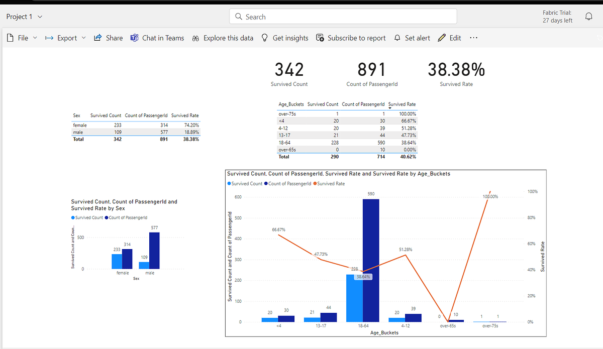Open the File dropdown chevron
The image size is (603, 349).
tap(34, 38)
